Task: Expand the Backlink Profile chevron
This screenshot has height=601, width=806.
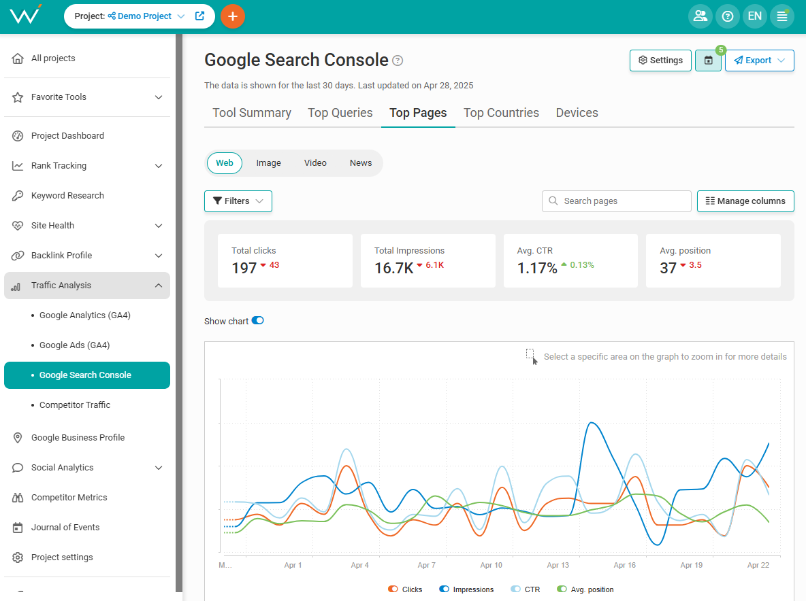Action: (159, 256)
